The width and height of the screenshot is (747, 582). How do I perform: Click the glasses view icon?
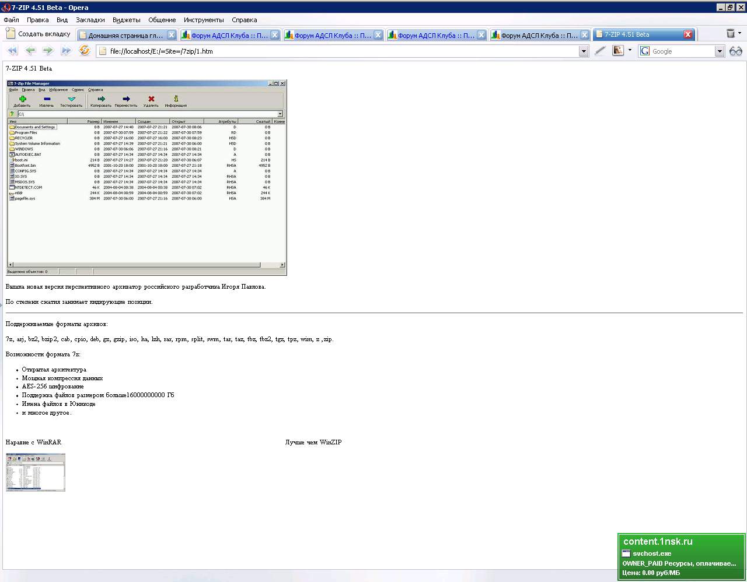[x=736, y=51]
